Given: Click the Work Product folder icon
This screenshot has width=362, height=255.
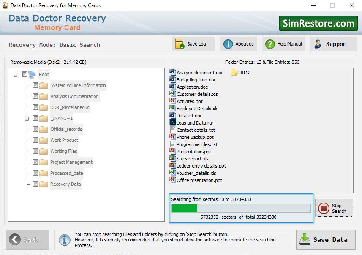Looking at the screenshot, I should point(44,140).
